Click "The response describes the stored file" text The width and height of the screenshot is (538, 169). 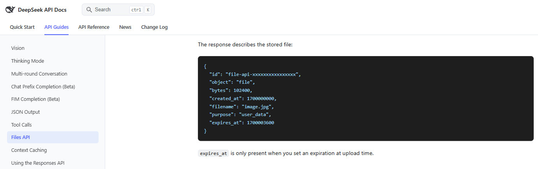tap(245, 45)
